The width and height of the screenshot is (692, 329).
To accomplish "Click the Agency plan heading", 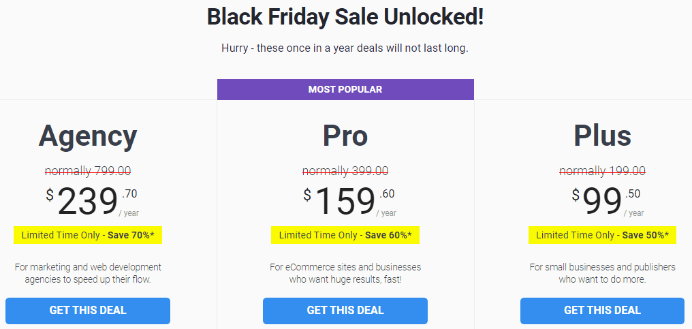I will [x=88, y=136].
